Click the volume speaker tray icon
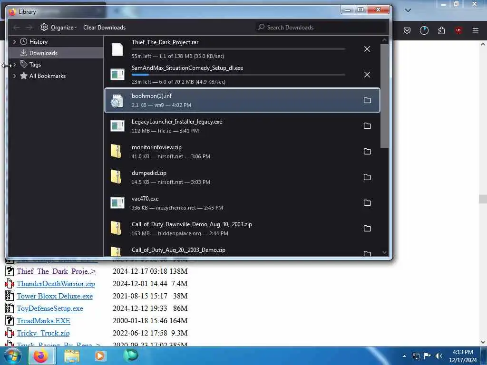The image size is (487, 365). pyautogui.click(x=439, y=356)
